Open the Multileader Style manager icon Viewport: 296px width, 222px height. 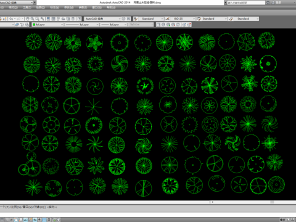pyautogui.click(x=231, y=19)
